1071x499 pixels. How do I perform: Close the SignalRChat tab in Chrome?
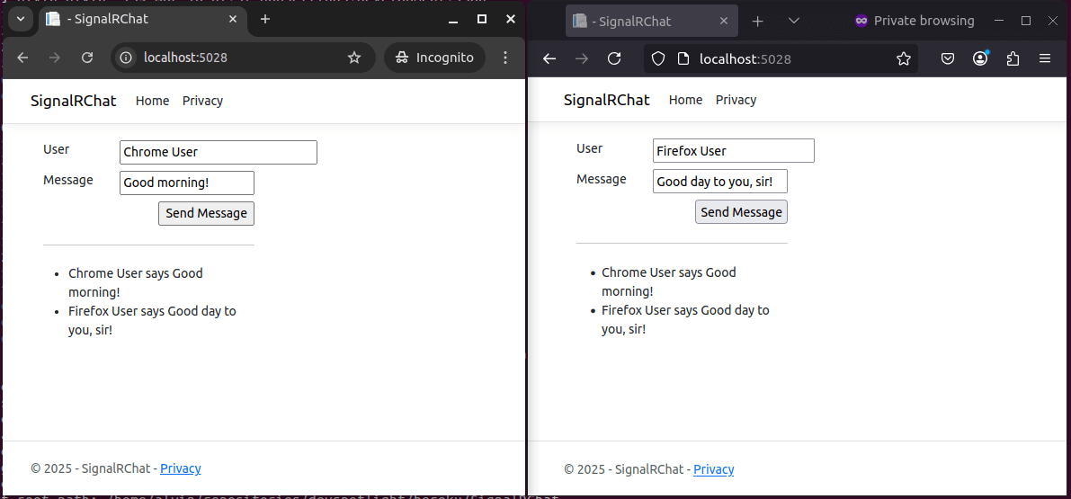pyautogui.click(x=234, y=19)
